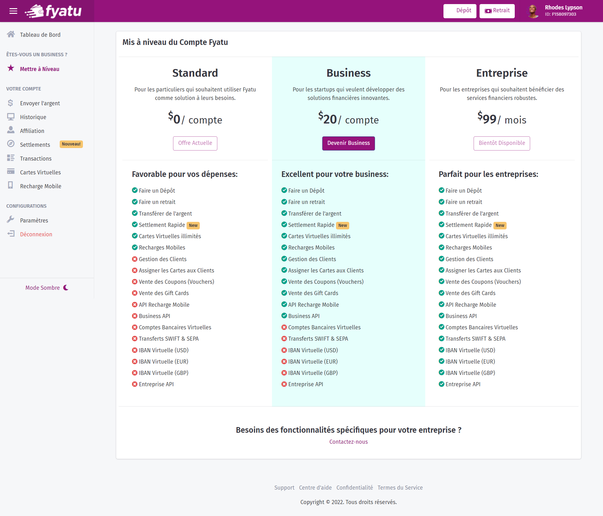Open Transactions in the sidebar
Screen dimensions: 603x516
(35, 158)
